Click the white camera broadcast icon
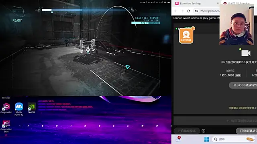Viewport: 257px width, 144px height. [246, 53]
